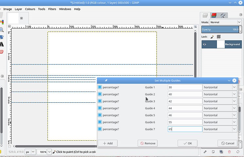Viewport: 244px width, 157px height.
Task: Hide the Background layer via eye
Action: (204, 44)
